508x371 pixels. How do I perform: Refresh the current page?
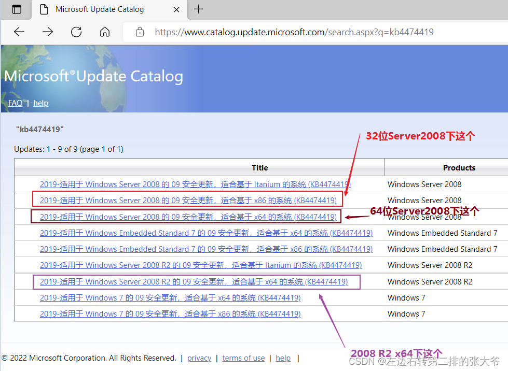point(76,32)
